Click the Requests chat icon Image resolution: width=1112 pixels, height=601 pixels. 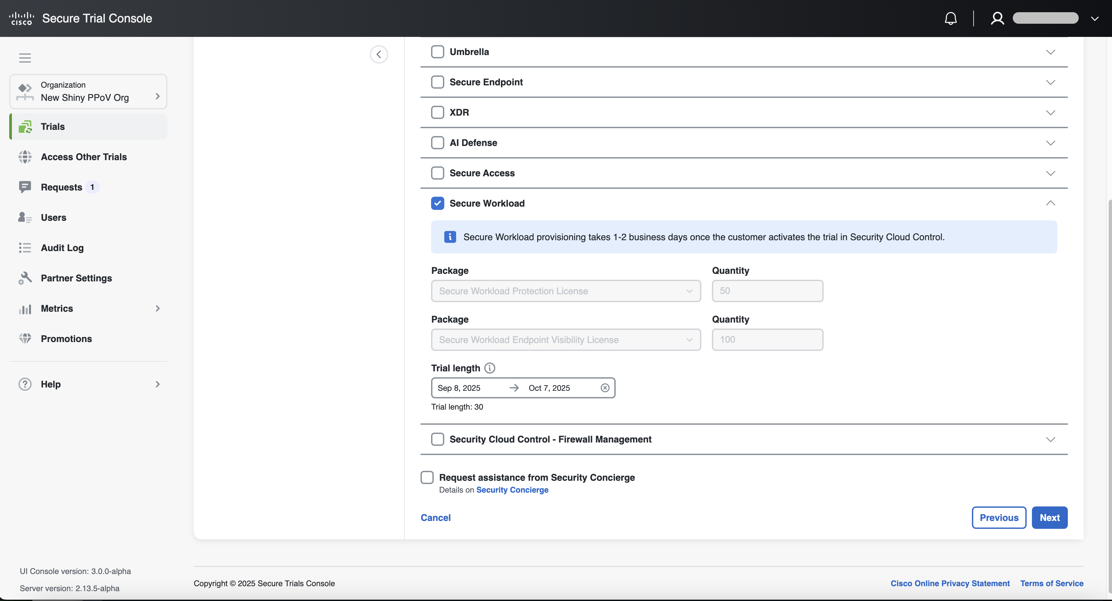(x=25, y=187)
